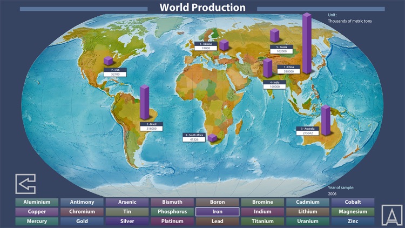This screenshot has width=405, height=228.
Task: Select the Aluminium button
Action: pos(37,202)
